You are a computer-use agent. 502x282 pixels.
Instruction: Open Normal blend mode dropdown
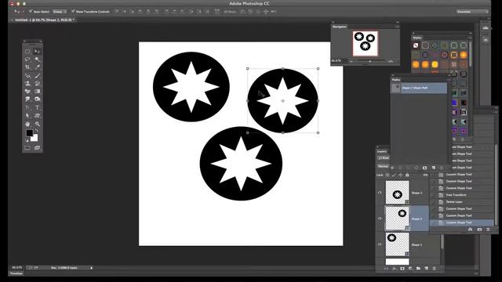click(383, 166)
